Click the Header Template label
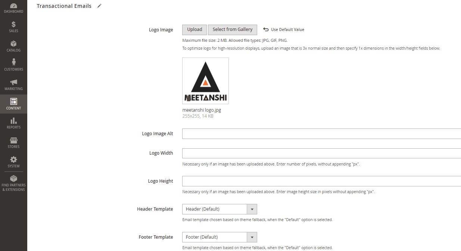 [x=155, y=209]
